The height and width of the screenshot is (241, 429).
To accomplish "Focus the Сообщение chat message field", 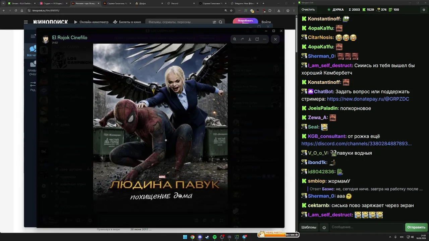I will point(367,227).
